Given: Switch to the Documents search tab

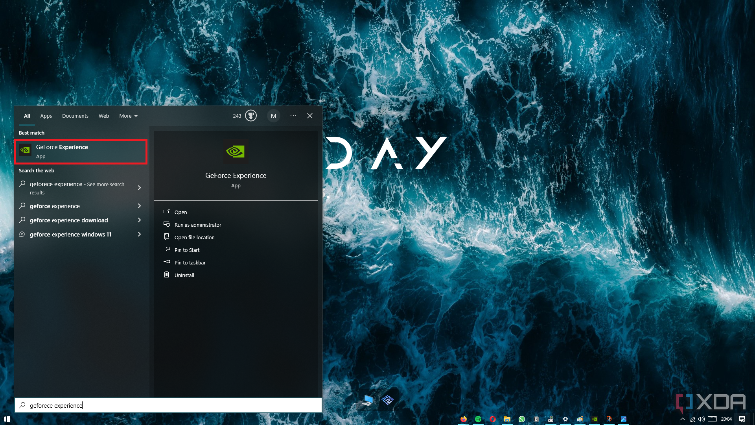Looking at the screenshot, I should [75, 116].
